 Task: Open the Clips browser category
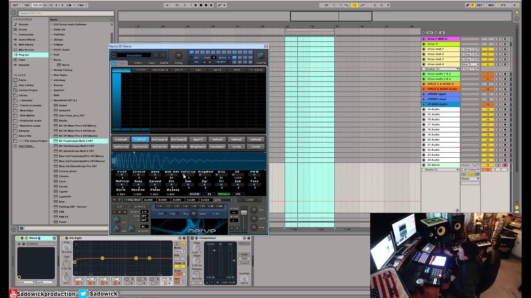tap(22, 60)
